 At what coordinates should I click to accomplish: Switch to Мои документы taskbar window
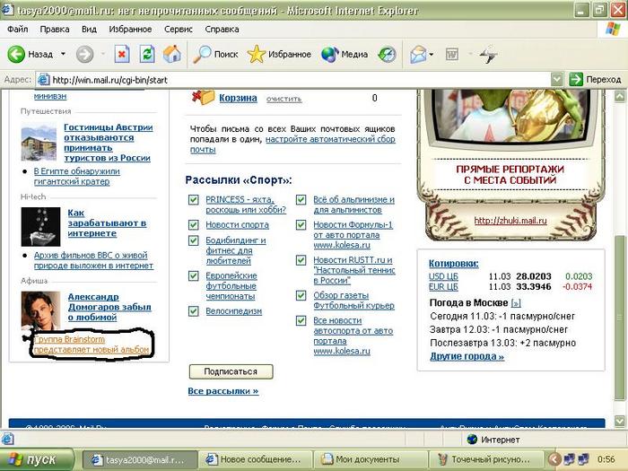click(x=370, y=459)
